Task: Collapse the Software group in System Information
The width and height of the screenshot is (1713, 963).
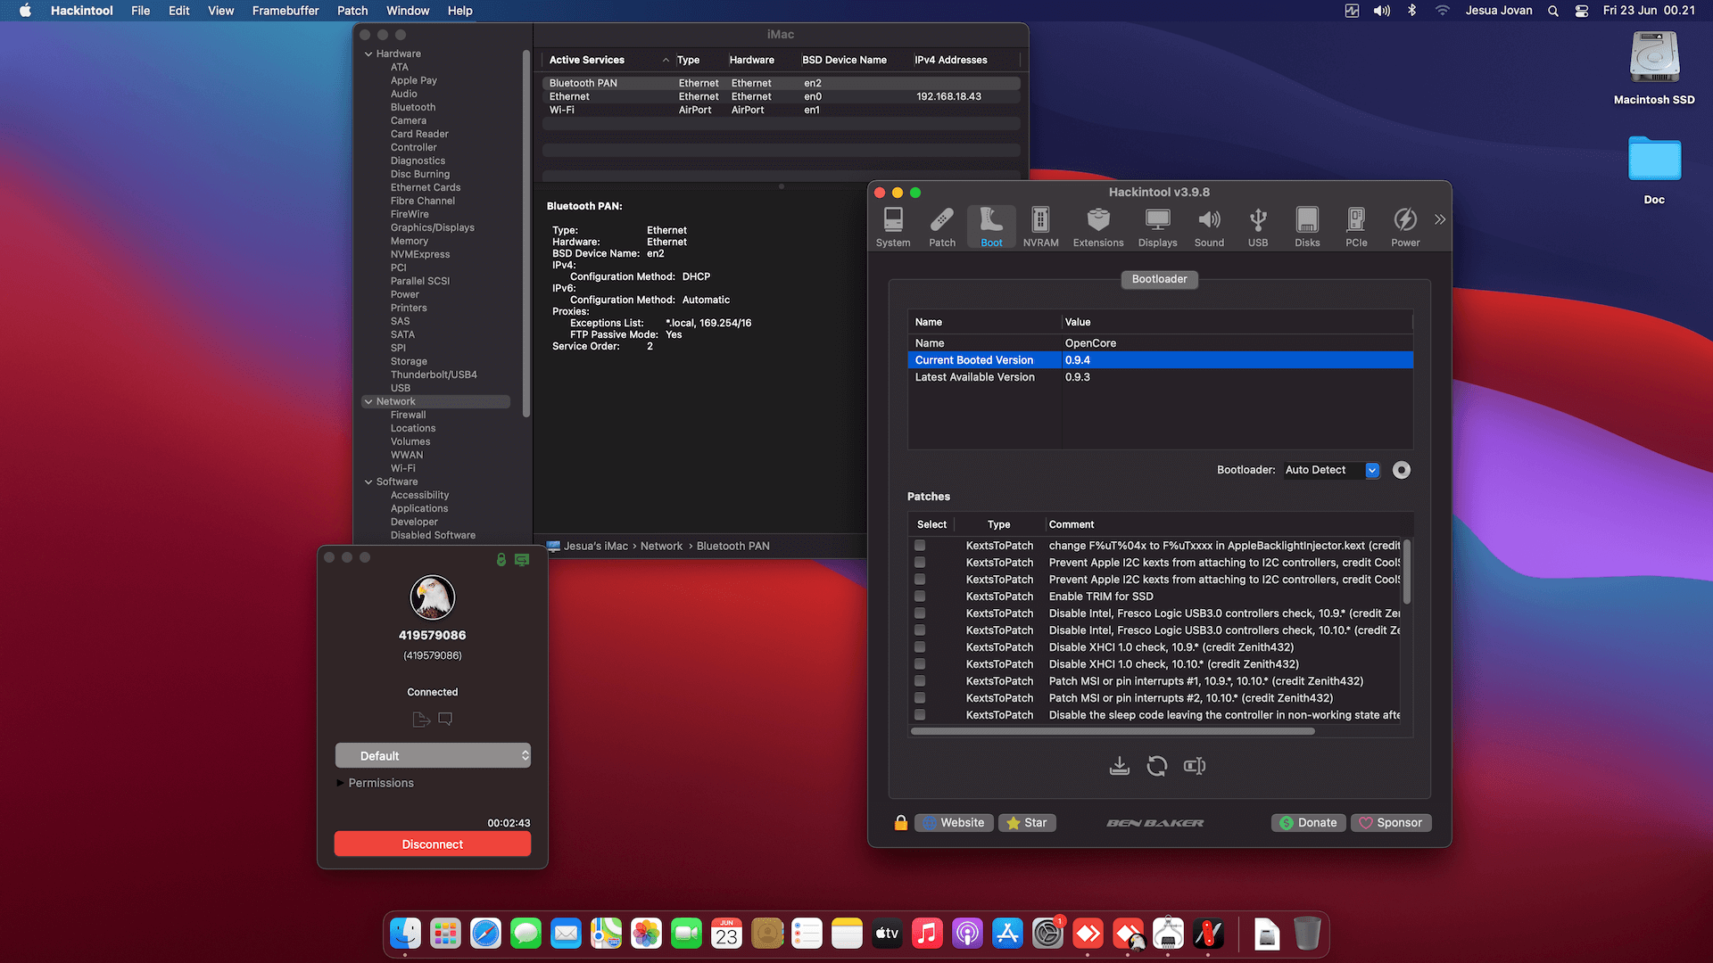Action: 368,482
